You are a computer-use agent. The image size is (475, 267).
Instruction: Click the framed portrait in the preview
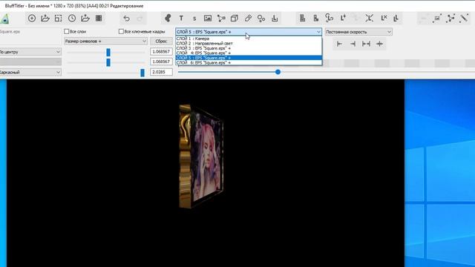click(201, 156)
